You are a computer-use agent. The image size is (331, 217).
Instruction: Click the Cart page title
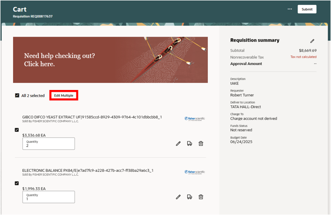coord(20,9)
